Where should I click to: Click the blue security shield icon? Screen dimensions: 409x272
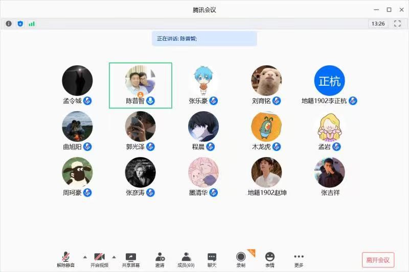pyautogui.click(x=20, y=23)
